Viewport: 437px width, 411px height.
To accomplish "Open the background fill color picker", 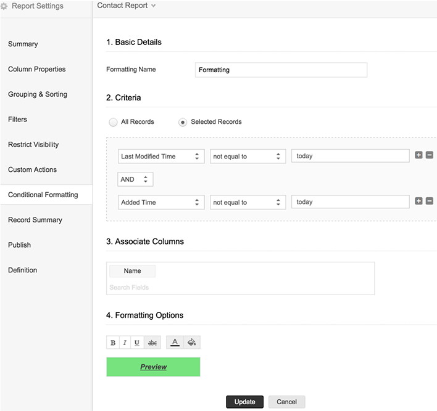I will click(x=191, y=343).
